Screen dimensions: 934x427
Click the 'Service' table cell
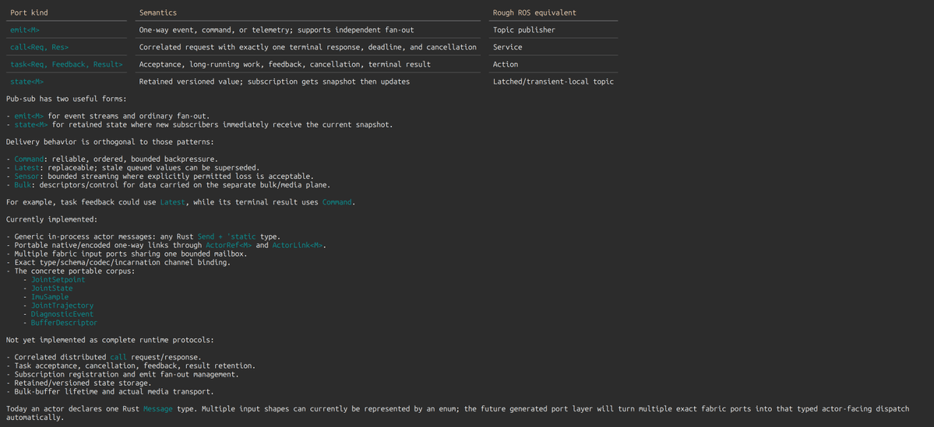[x=507, y=47]
